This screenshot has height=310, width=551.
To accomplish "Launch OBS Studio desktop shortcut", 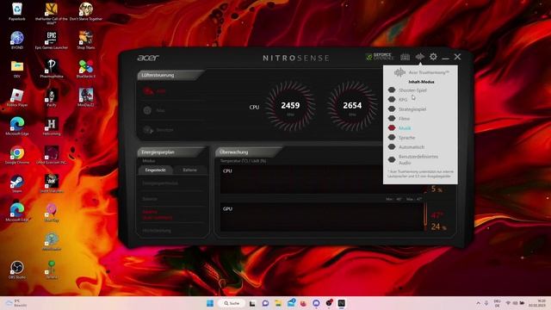I will point(17,270).
